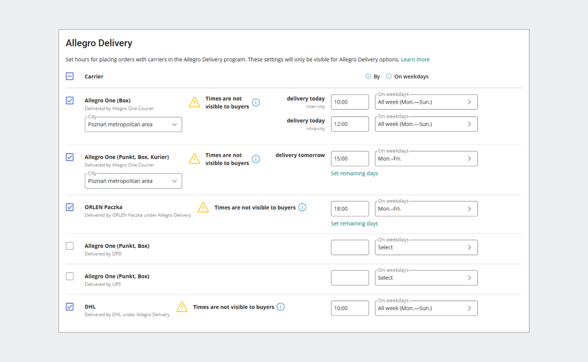Click 'Times are not visible to buyers' in ORLEN row
The image size is (588, 362).
click(255, 208)
